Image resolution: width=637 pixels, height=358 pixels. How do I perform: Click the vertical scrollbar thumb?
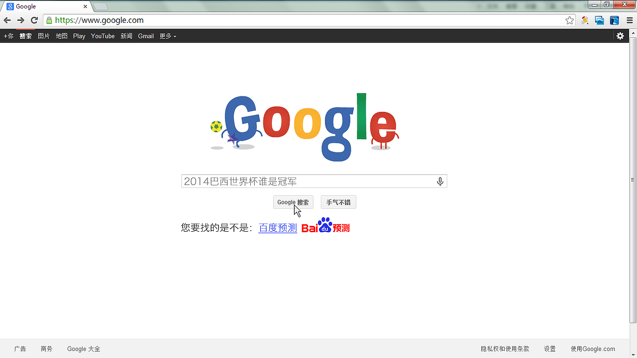(x=634, y=179)
